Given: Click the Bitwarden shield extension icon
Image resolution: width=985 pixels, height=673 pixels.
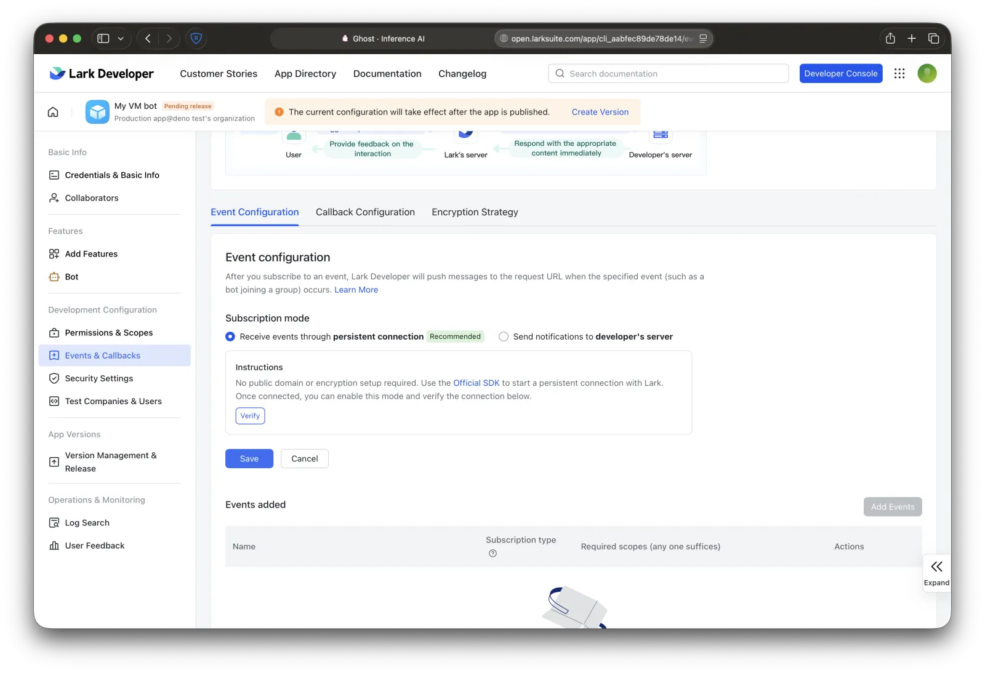Looking at the screenshot, I should [x=196, y=39].
